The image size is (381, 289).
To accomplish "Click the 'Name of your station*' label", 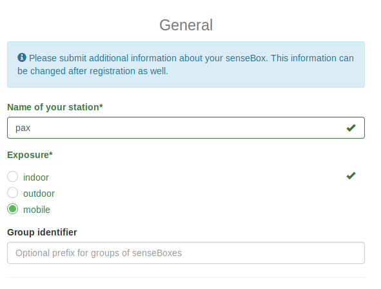I will [x=55, y=107].
